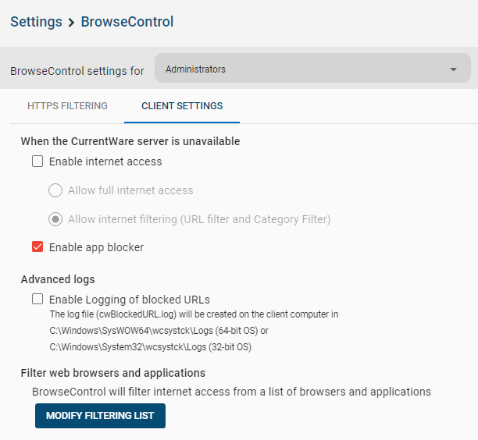
Task: Click the BrowseControl settings for label
Action: (77, 71)
